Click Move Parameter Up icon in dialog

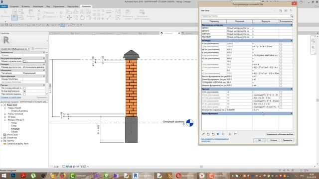point(218,134)
